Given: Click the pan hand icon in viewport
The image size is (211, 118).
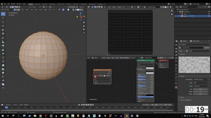Looking at the screenshot, I should tap(84, 26).
